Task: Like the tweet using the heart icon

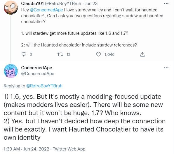Action: click(98, 54)
